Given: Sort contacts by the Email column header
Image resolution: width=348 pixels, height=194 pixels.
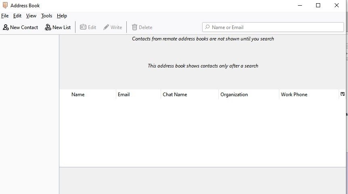Looking at the screenshot, I should point(124,95).
